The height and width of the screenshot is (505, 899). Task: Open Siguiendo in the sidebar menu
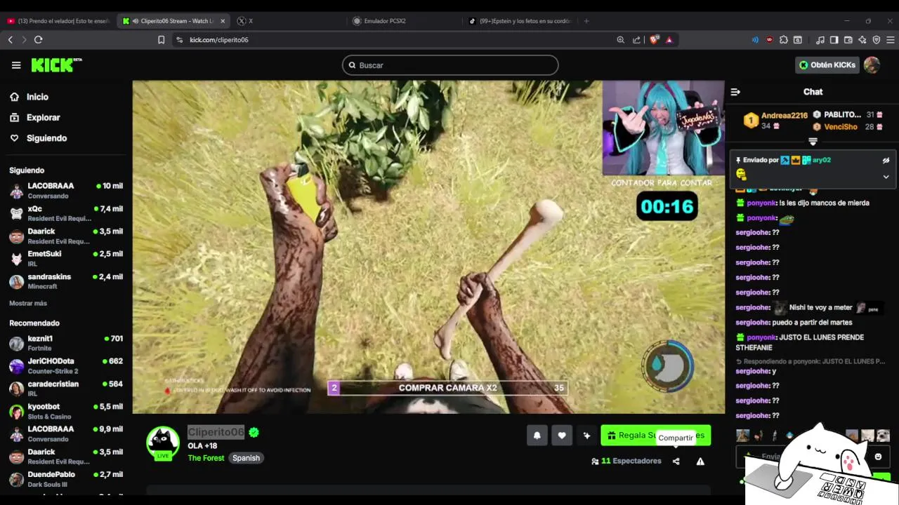point(46,138)
